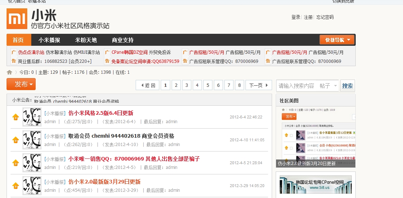
Task: Open thread 仿小米风格2.5版6.4日更新
Action: pos(101,113)
